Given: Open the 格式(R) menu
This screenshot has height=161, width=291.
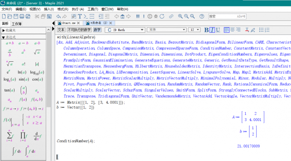Looking at the screenshot, I should coord(63,9).
